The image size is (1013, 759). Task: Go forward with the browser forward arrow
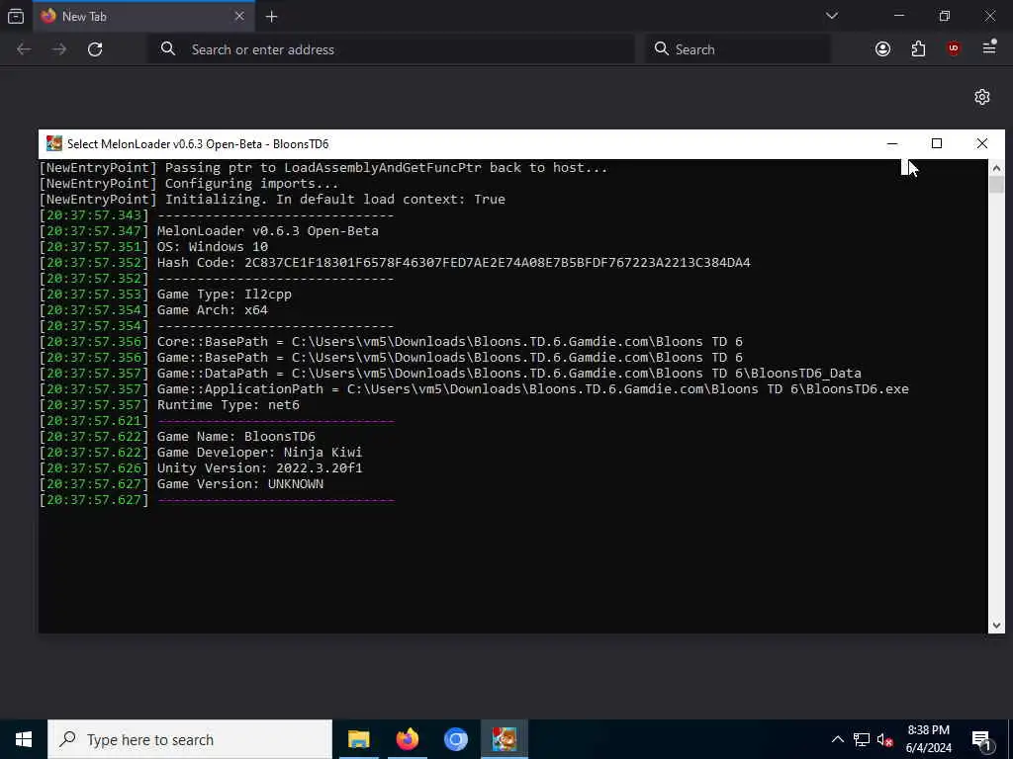pyautogui.click(x=59, y=49)
